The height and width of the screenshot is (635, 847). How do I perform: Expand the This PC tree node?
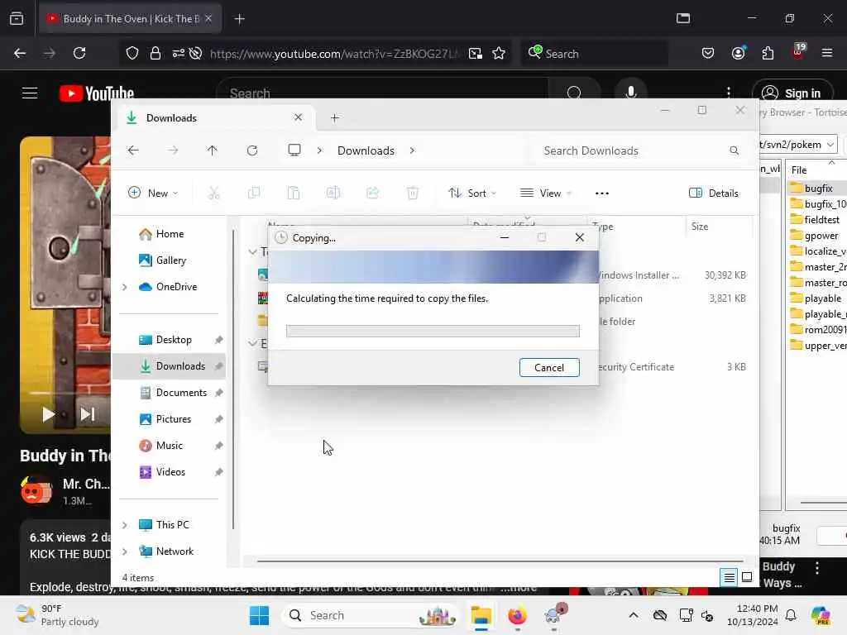(x=125, y=525)
